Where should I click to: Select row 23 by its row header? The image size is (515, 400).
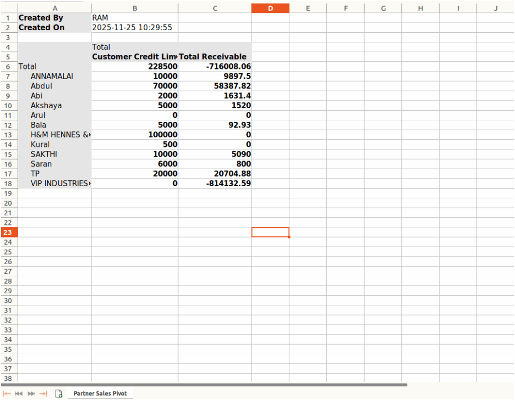coord(8,232)
